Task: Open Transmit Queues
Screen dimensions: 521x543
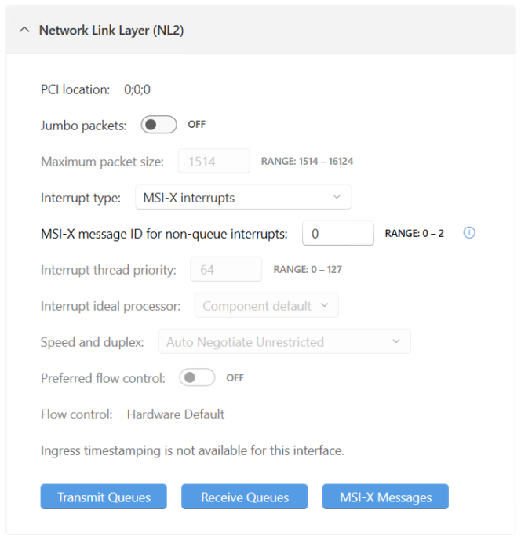Action: [104, 497]
